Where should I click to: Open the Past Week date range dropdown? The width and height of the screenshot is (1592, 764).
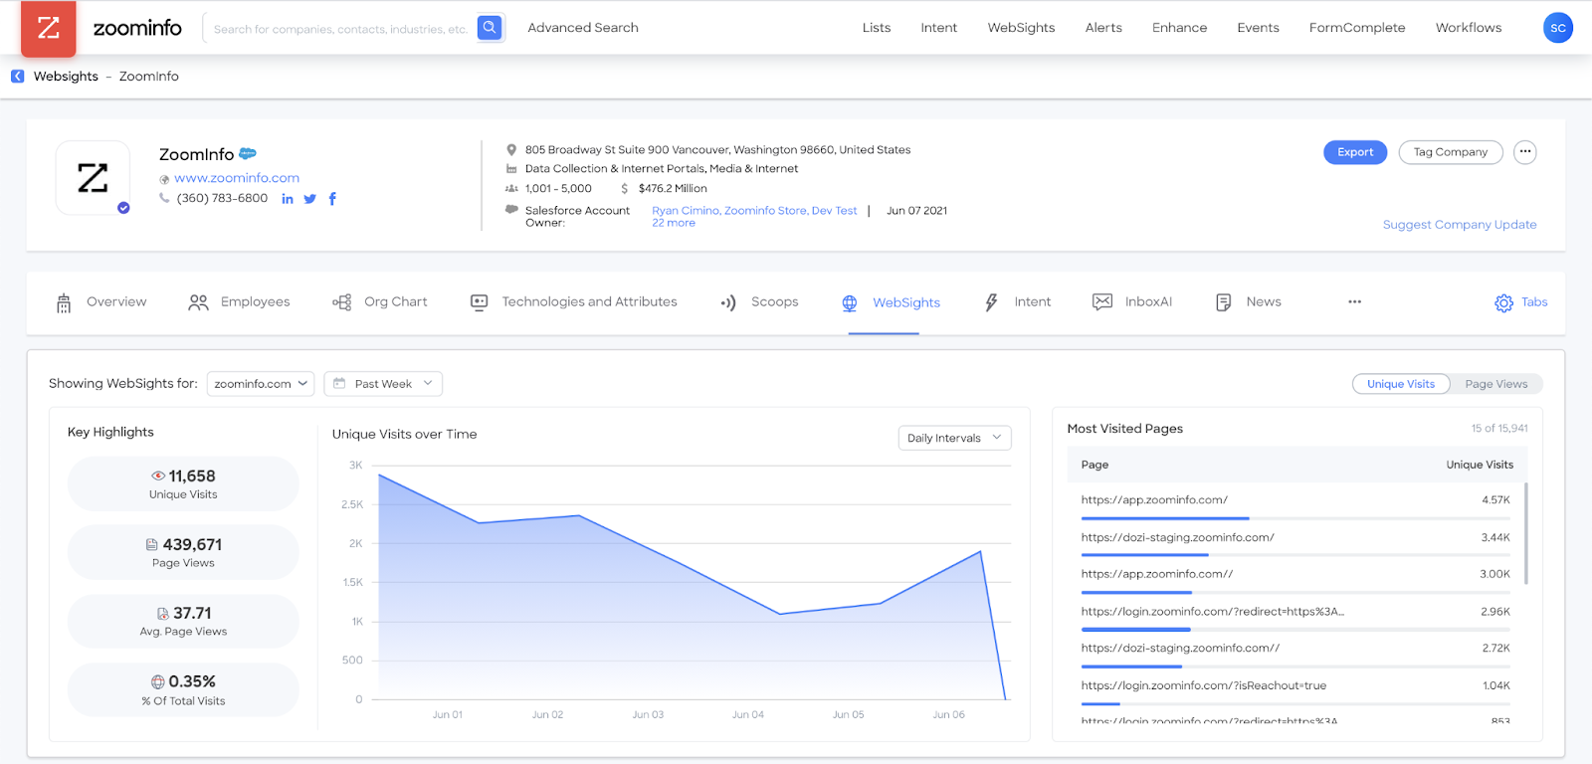tap(383, 384)
